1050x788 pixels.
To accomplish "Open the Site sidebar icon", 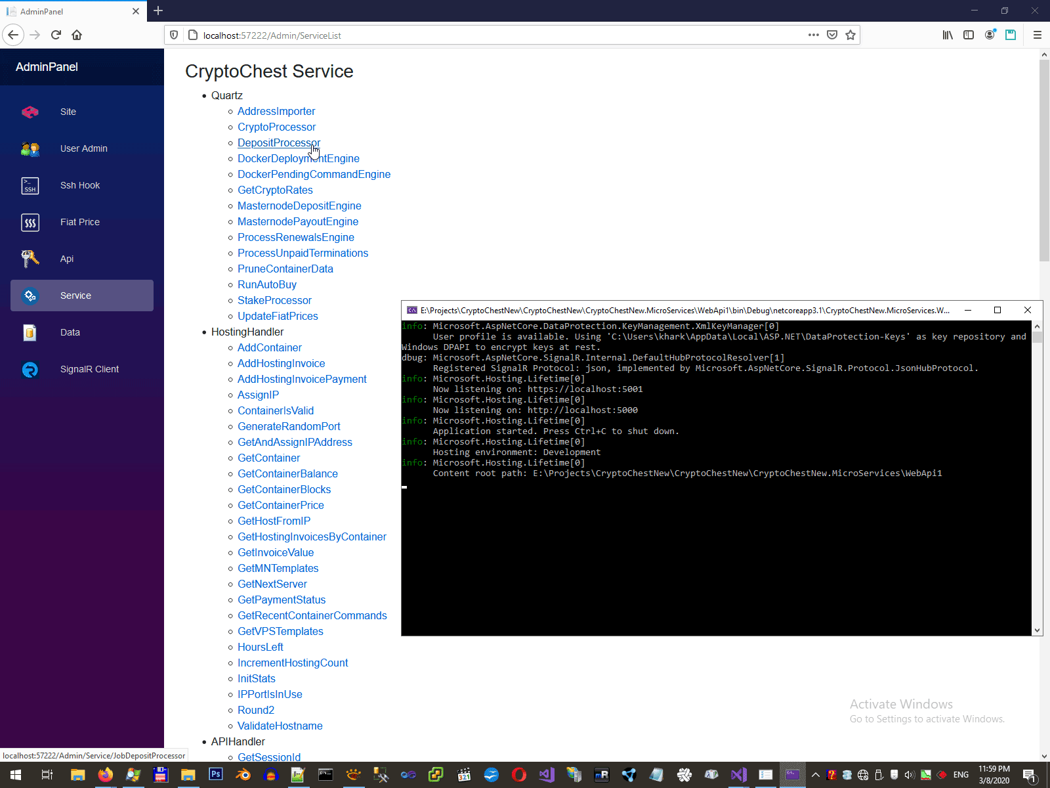I will 30,112.
